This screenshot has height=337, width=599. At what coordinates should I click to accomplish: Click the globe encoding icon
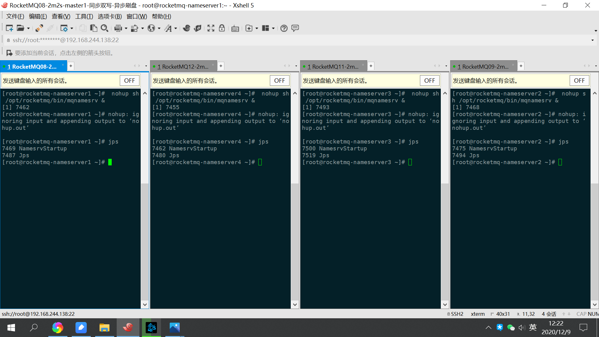(x=151, y=28)
